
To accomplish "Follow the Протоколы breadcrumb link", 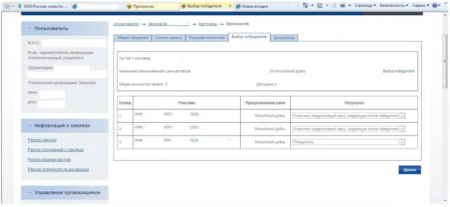I will 208,24.
